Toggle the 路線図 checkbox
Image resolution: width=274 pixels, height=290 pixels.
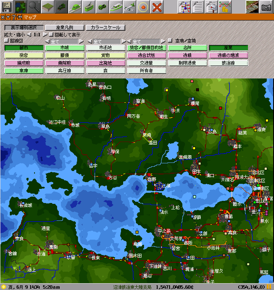click(6, 41)
